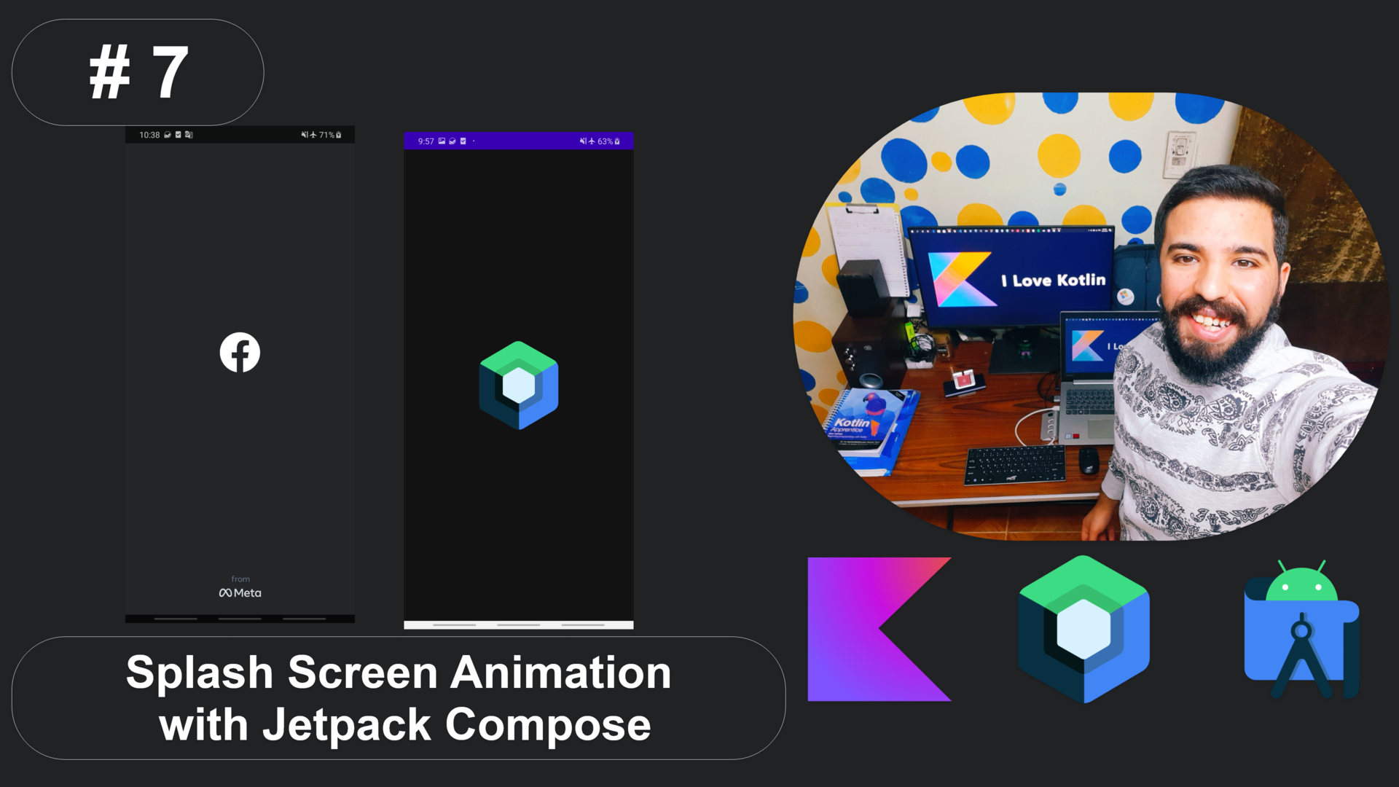Viewport: 1399px width, 787px height.
Task: Click 'I Love Kotlin' on the large monitor
Action: click(x=1054, y=281)
